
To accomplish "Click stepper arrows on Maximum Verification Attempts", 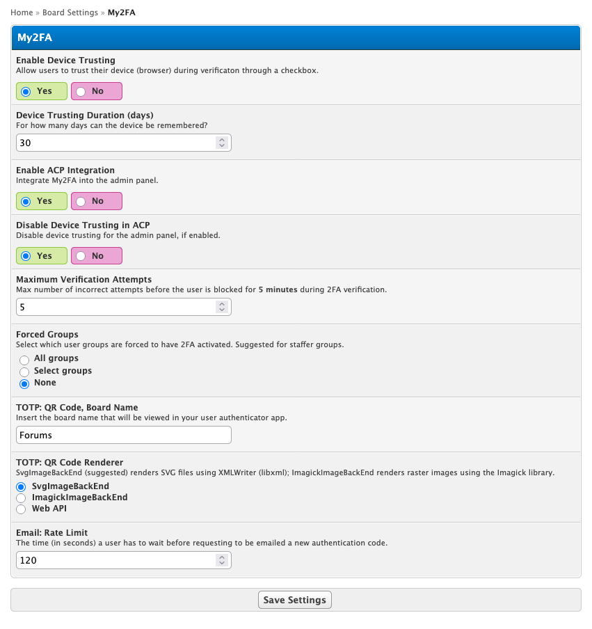I will click(222, 307).
